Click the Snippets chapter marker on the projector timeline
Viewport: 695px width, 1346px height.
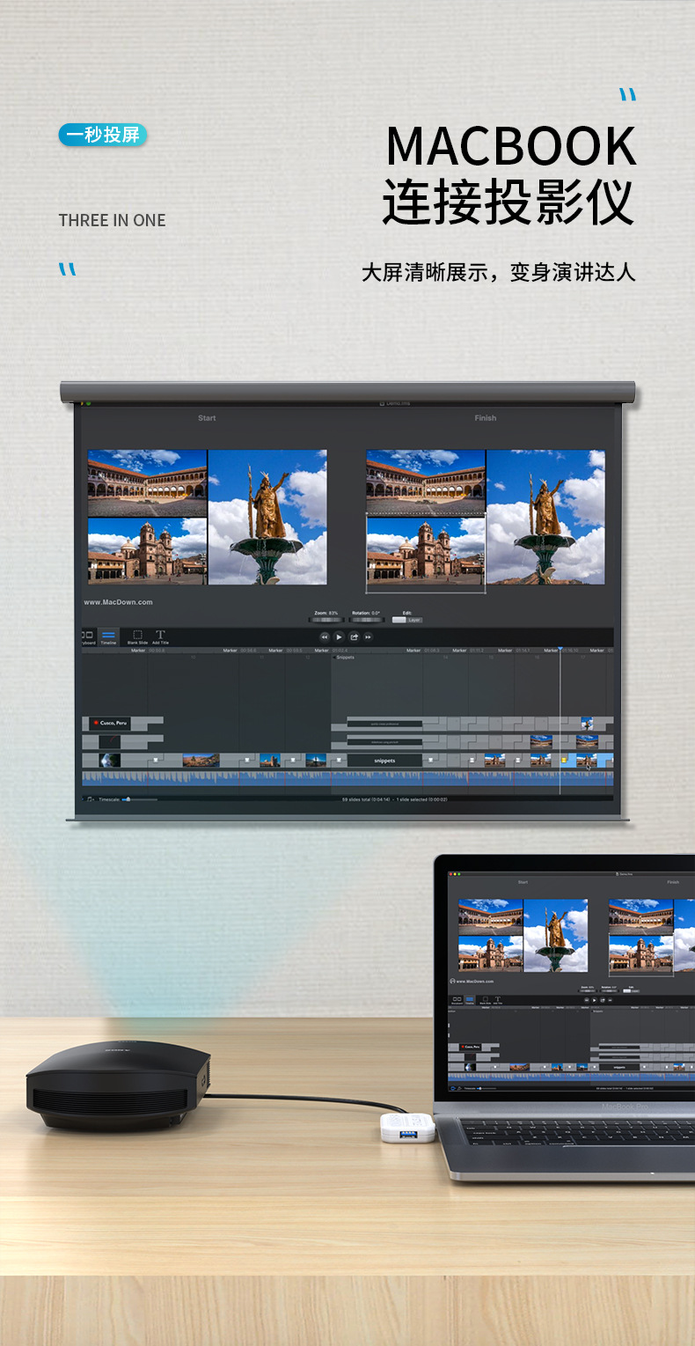[x=344, y=658]
